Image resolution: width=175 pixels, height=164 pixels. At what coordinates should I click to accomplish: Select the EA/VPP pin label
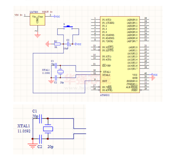pyautogui.click(x=107, y=65)
